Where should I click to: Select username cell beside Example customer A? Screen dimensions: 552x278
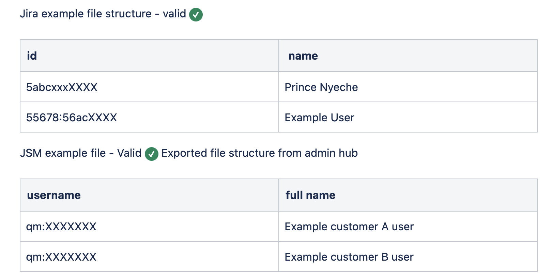[x=61, y=227]
